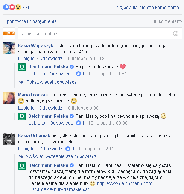Expand Pokaż więcej odpowiedzi replies
184x194 pixels.
[52, 82]
